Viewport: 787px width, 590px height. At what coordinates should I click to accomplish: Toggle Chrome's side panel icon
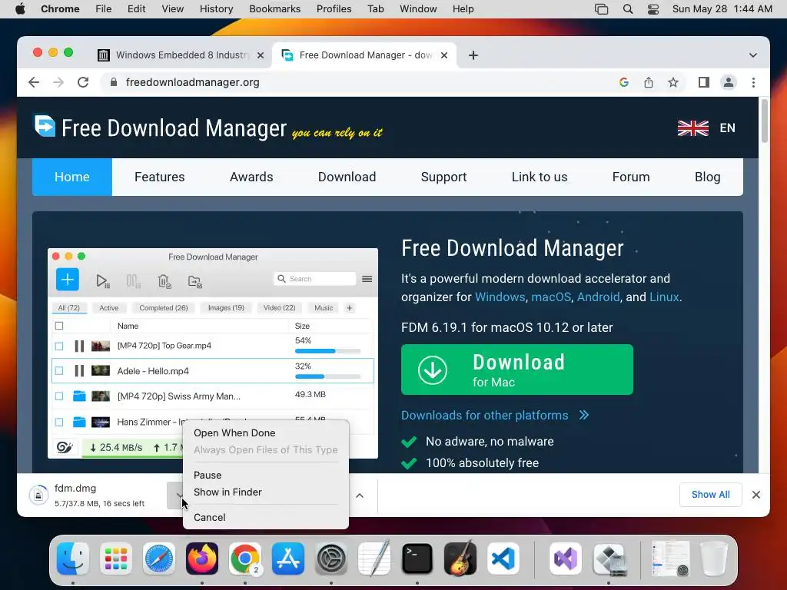pyautogui.click(x=704, y=82)
